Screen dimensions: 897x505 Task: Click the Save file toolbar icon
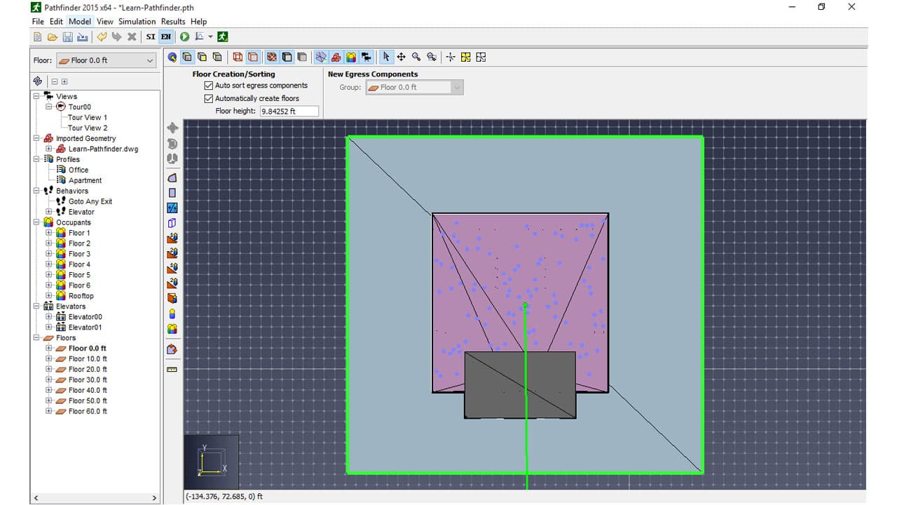[x=68, y=36]
